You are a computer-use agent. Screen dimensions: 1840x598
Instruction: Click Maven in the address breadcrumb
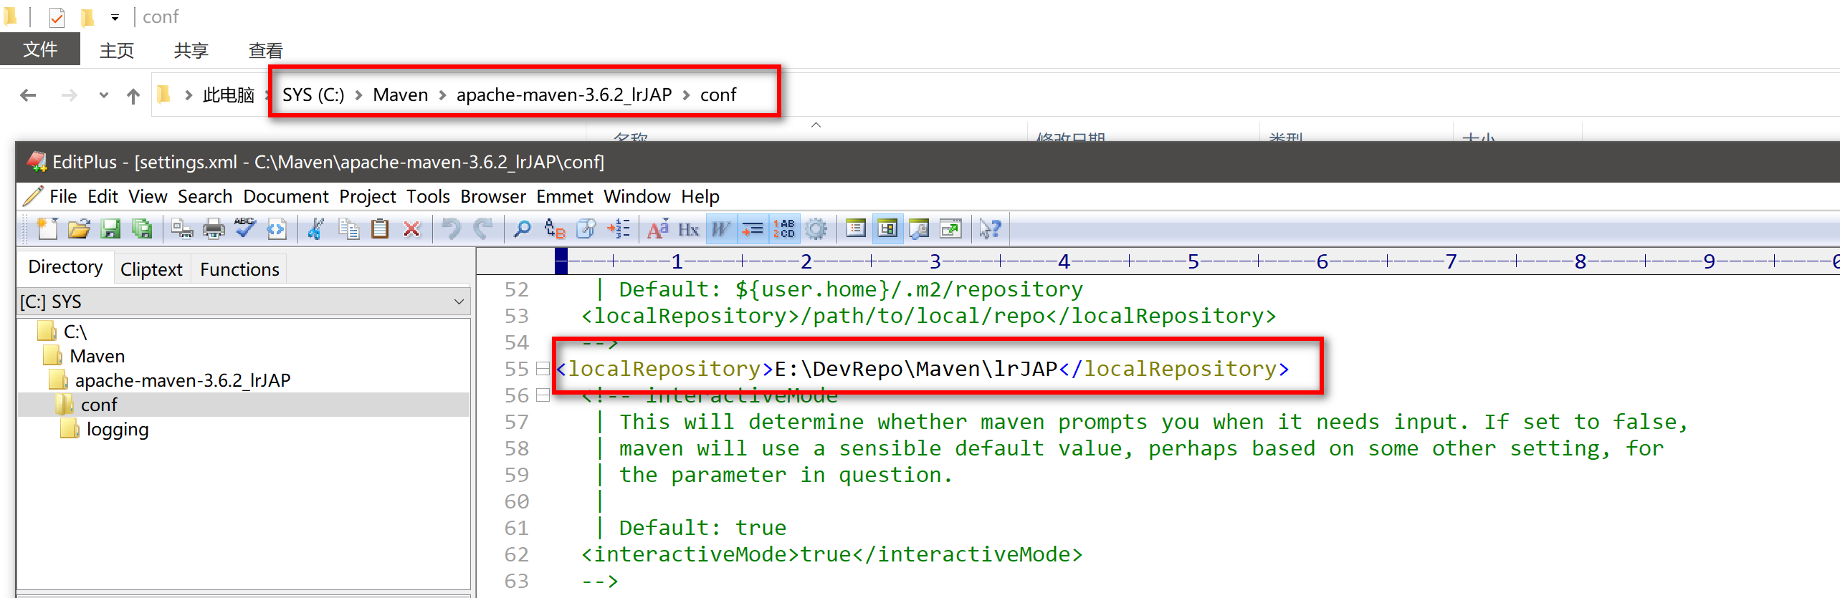click(x=400, y=95)
